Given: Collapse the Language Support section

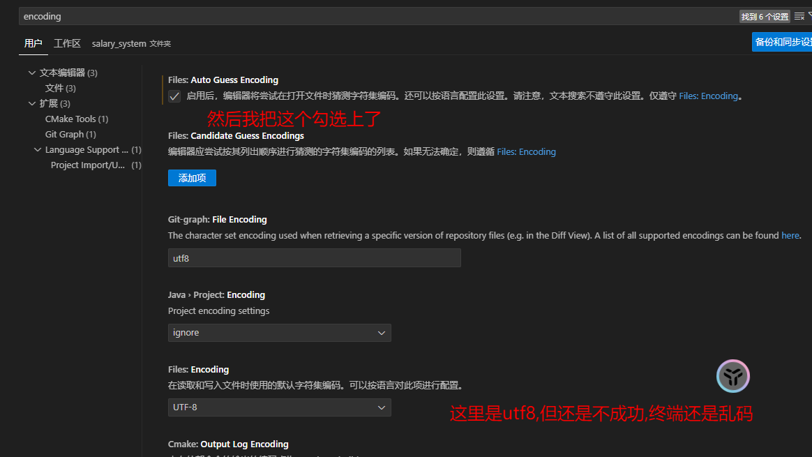Looking at the screenshot, I should 38,149.
